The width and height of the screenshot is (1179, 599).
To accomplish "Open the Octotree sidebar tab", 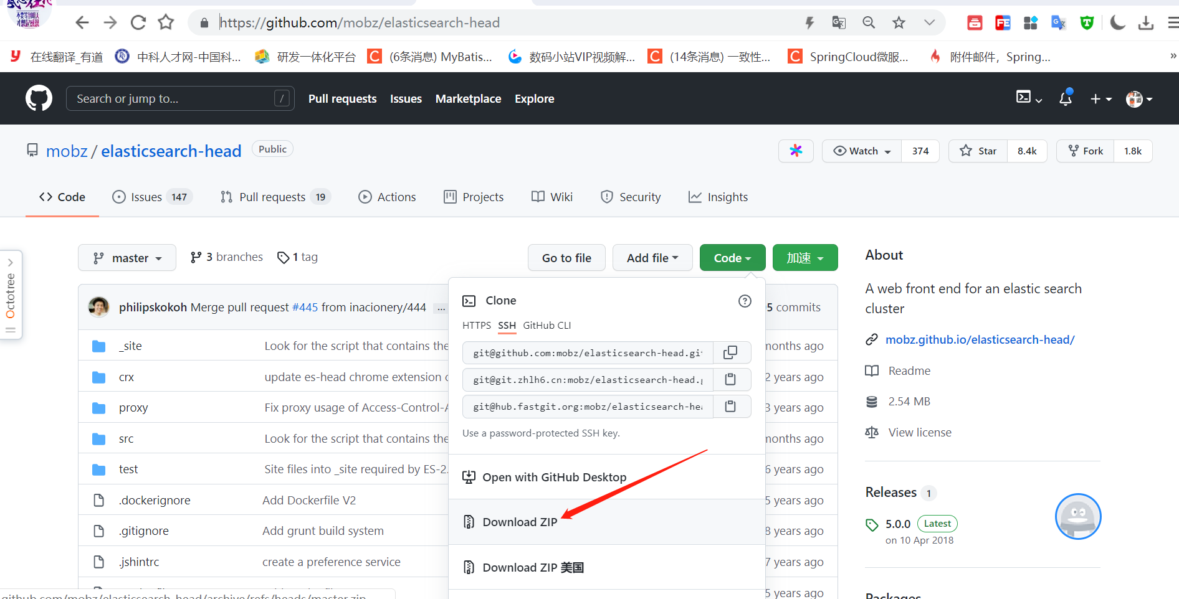I will click(11, 295).
